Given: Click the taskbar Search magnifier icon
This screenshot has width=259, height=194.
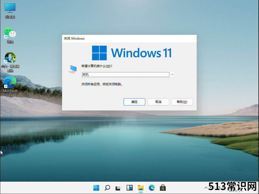Looking at the screenshot, I should [107, 188].
